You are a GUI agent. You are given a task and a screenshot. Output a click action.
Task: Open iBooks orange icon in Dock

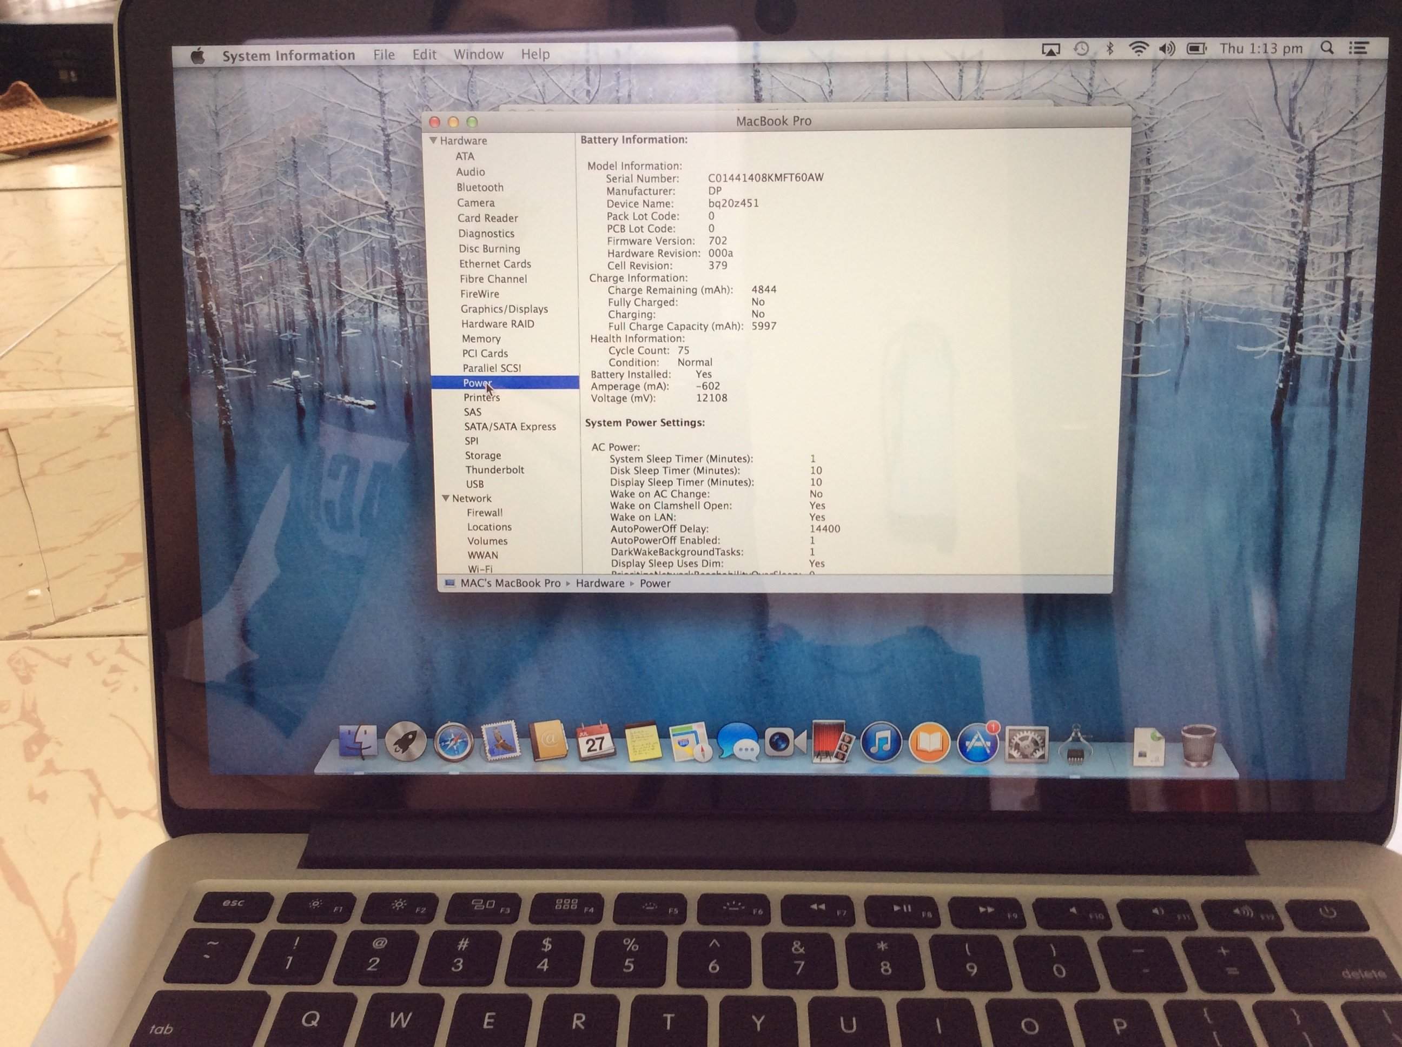coord(929,742)
